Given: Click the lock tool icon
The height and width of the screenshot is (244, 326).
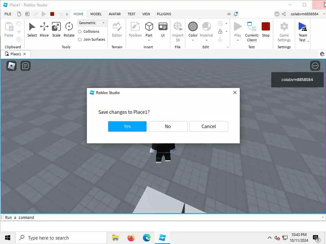Looking at the screenshot, I should click(220, 31).
